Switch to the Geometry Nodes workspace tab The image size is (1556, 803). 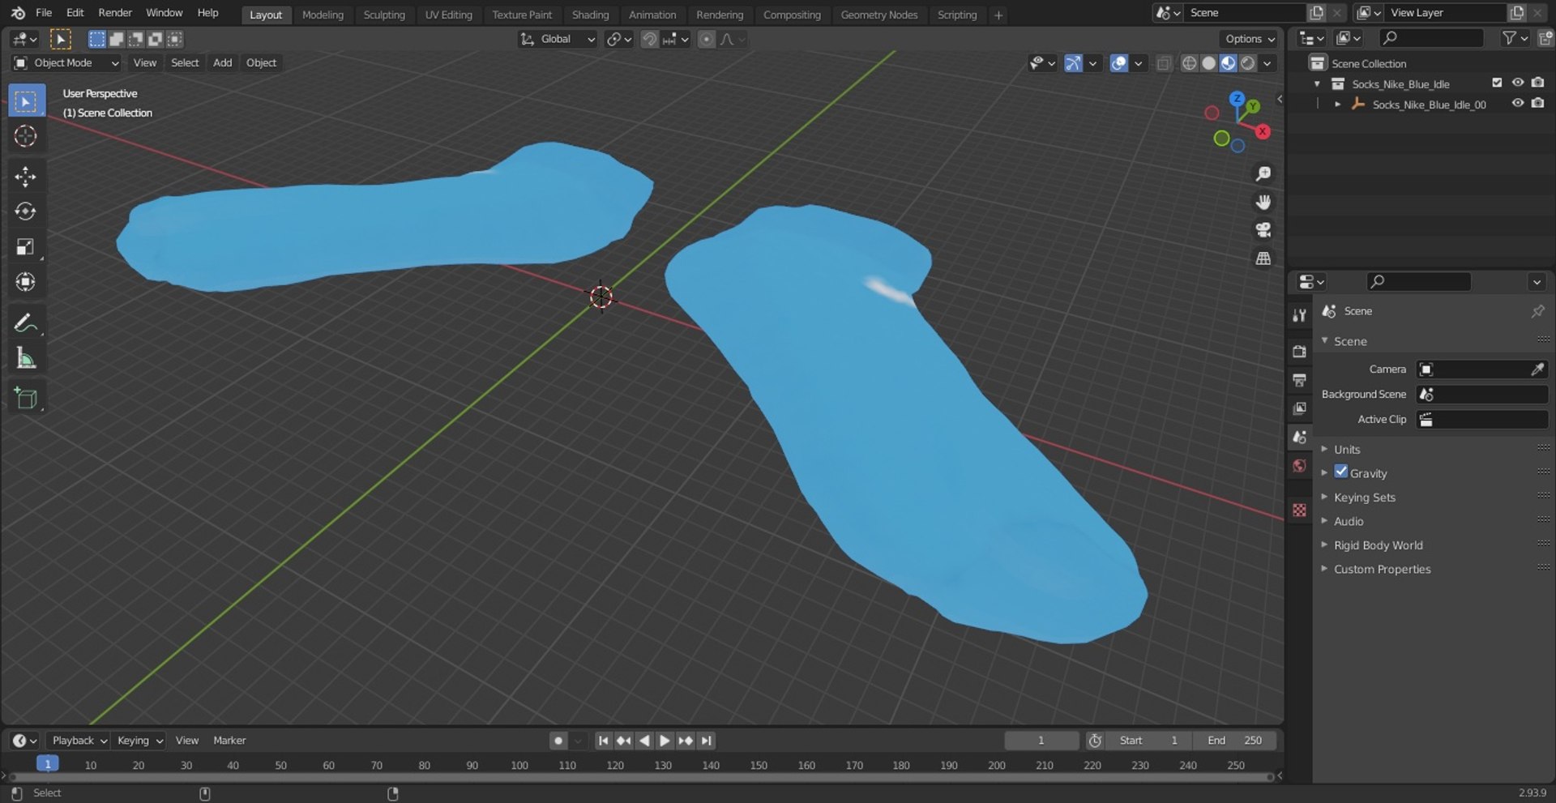(x=878, y=15)
